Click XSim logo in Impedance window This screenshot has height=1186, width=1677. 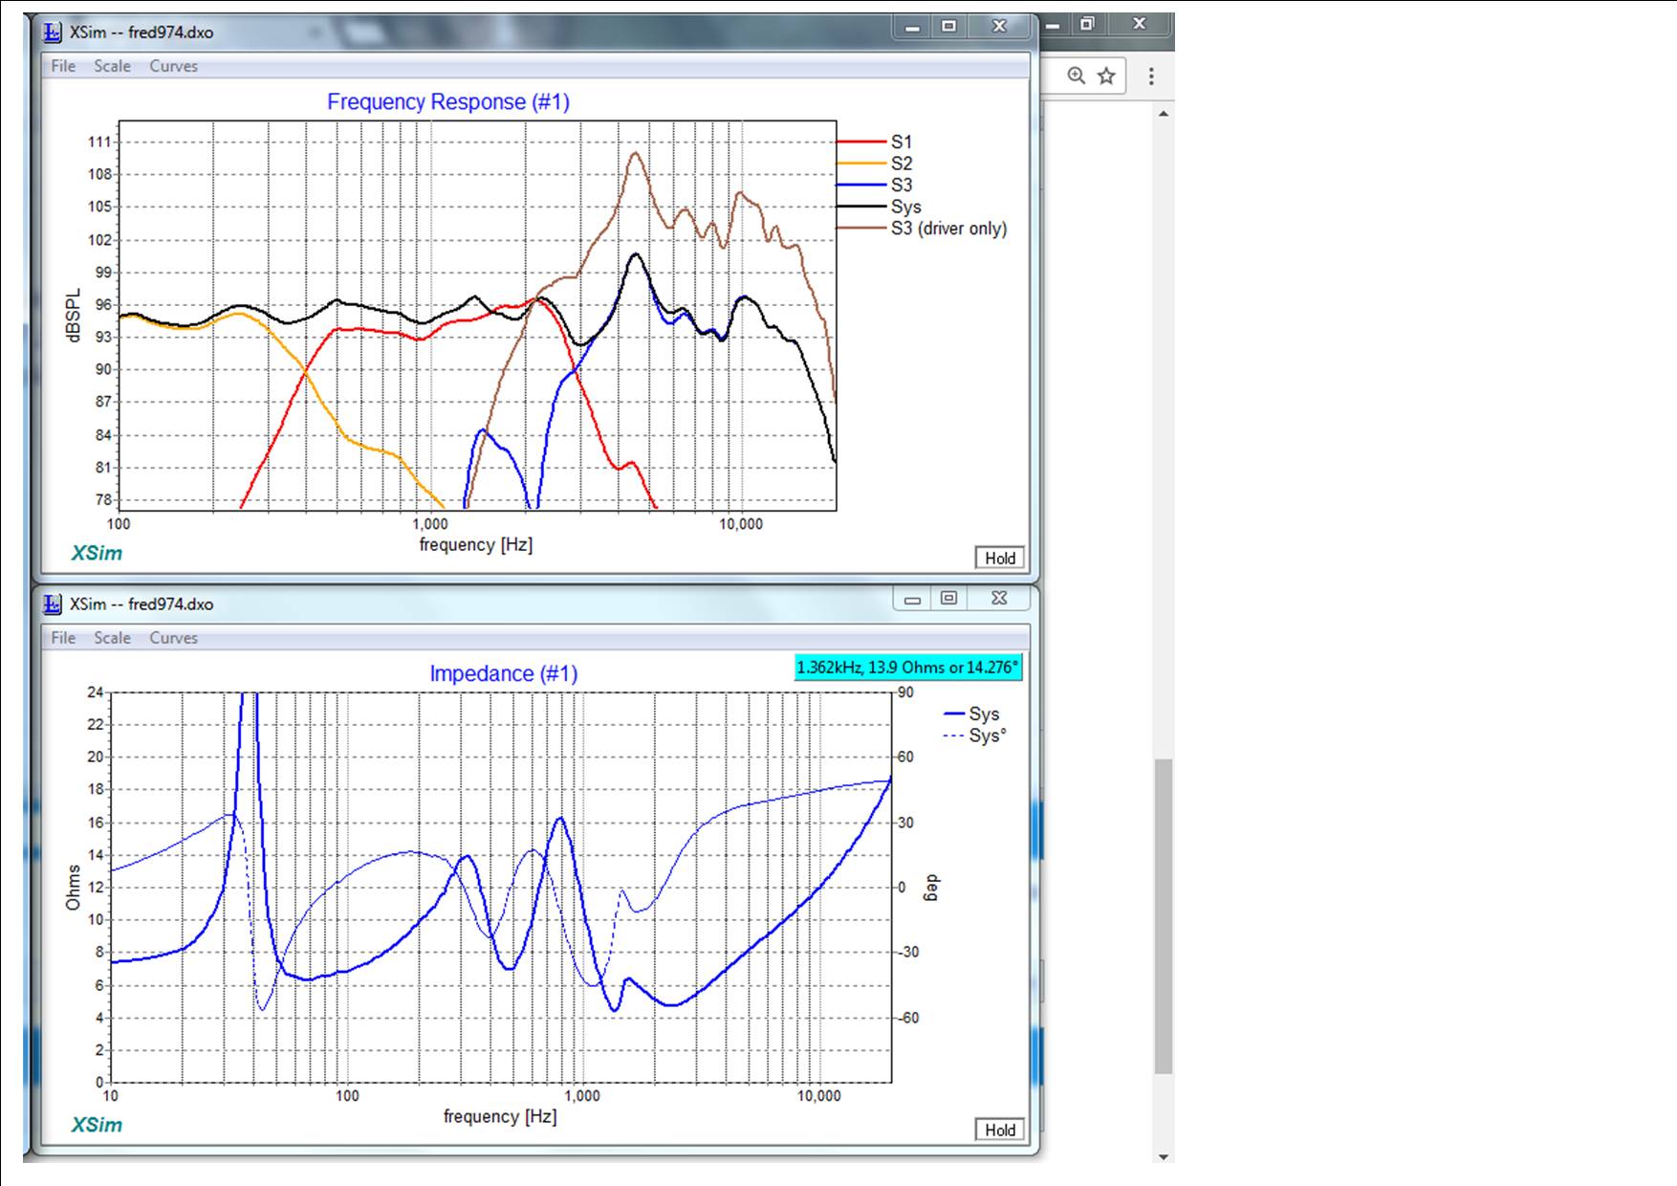[97, 1125]
